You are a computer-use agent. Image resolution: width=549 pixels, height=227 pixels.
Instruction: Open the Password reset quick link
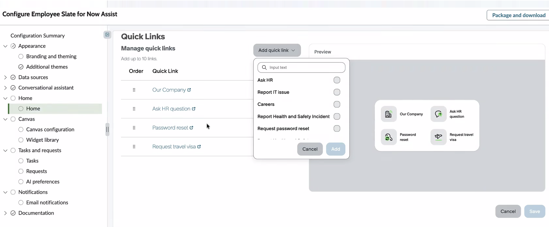tap(170, 128)
